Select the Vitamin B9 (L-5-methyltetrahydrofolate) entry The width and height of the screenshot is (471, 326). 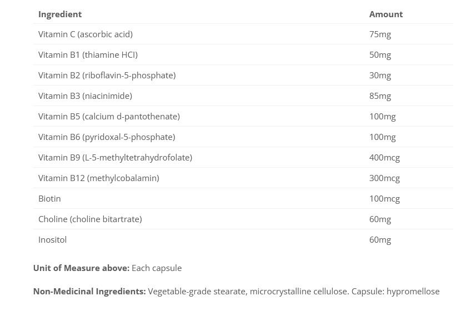115,158
